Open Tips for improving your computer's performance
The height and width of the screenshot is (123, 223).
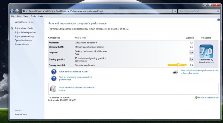(75, 78)
